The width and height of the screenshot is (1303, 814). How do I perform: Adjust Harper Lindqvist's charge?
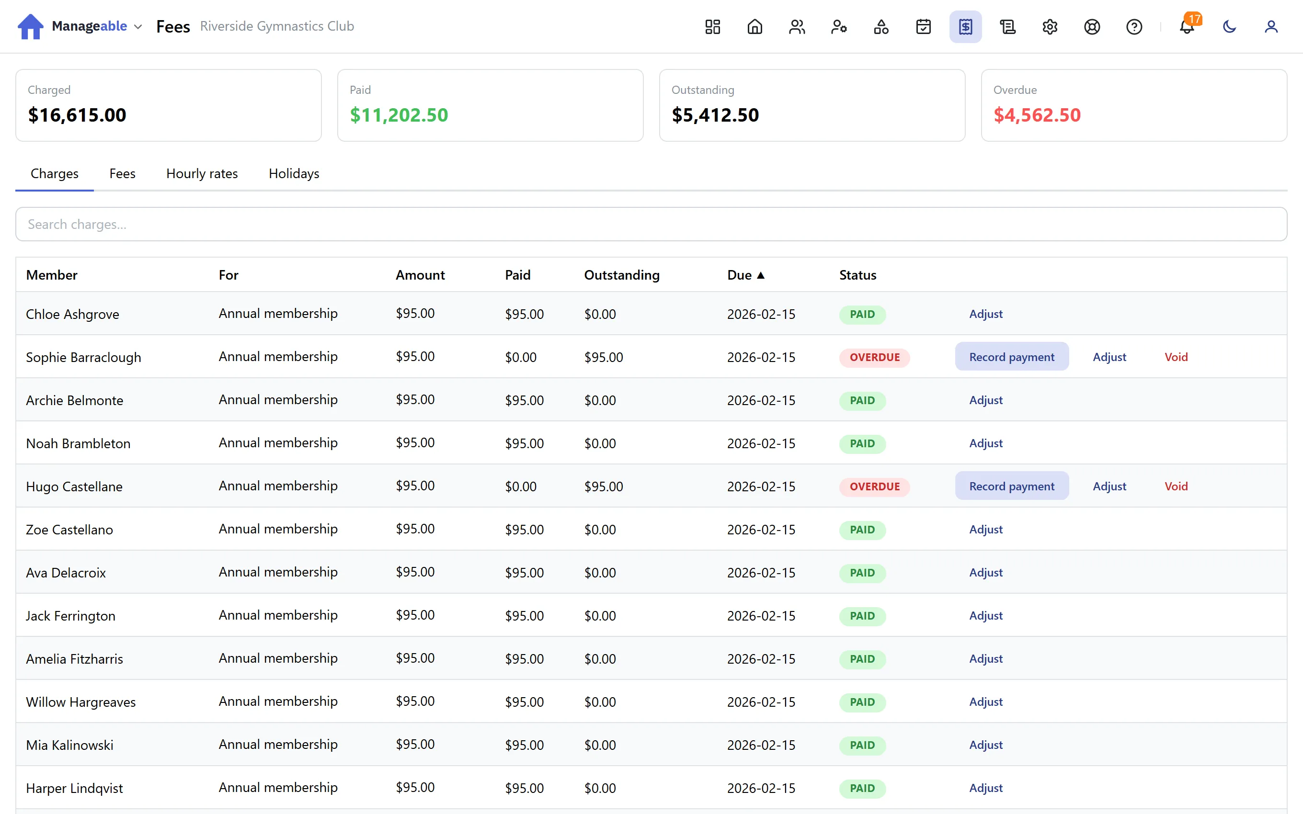986,788
